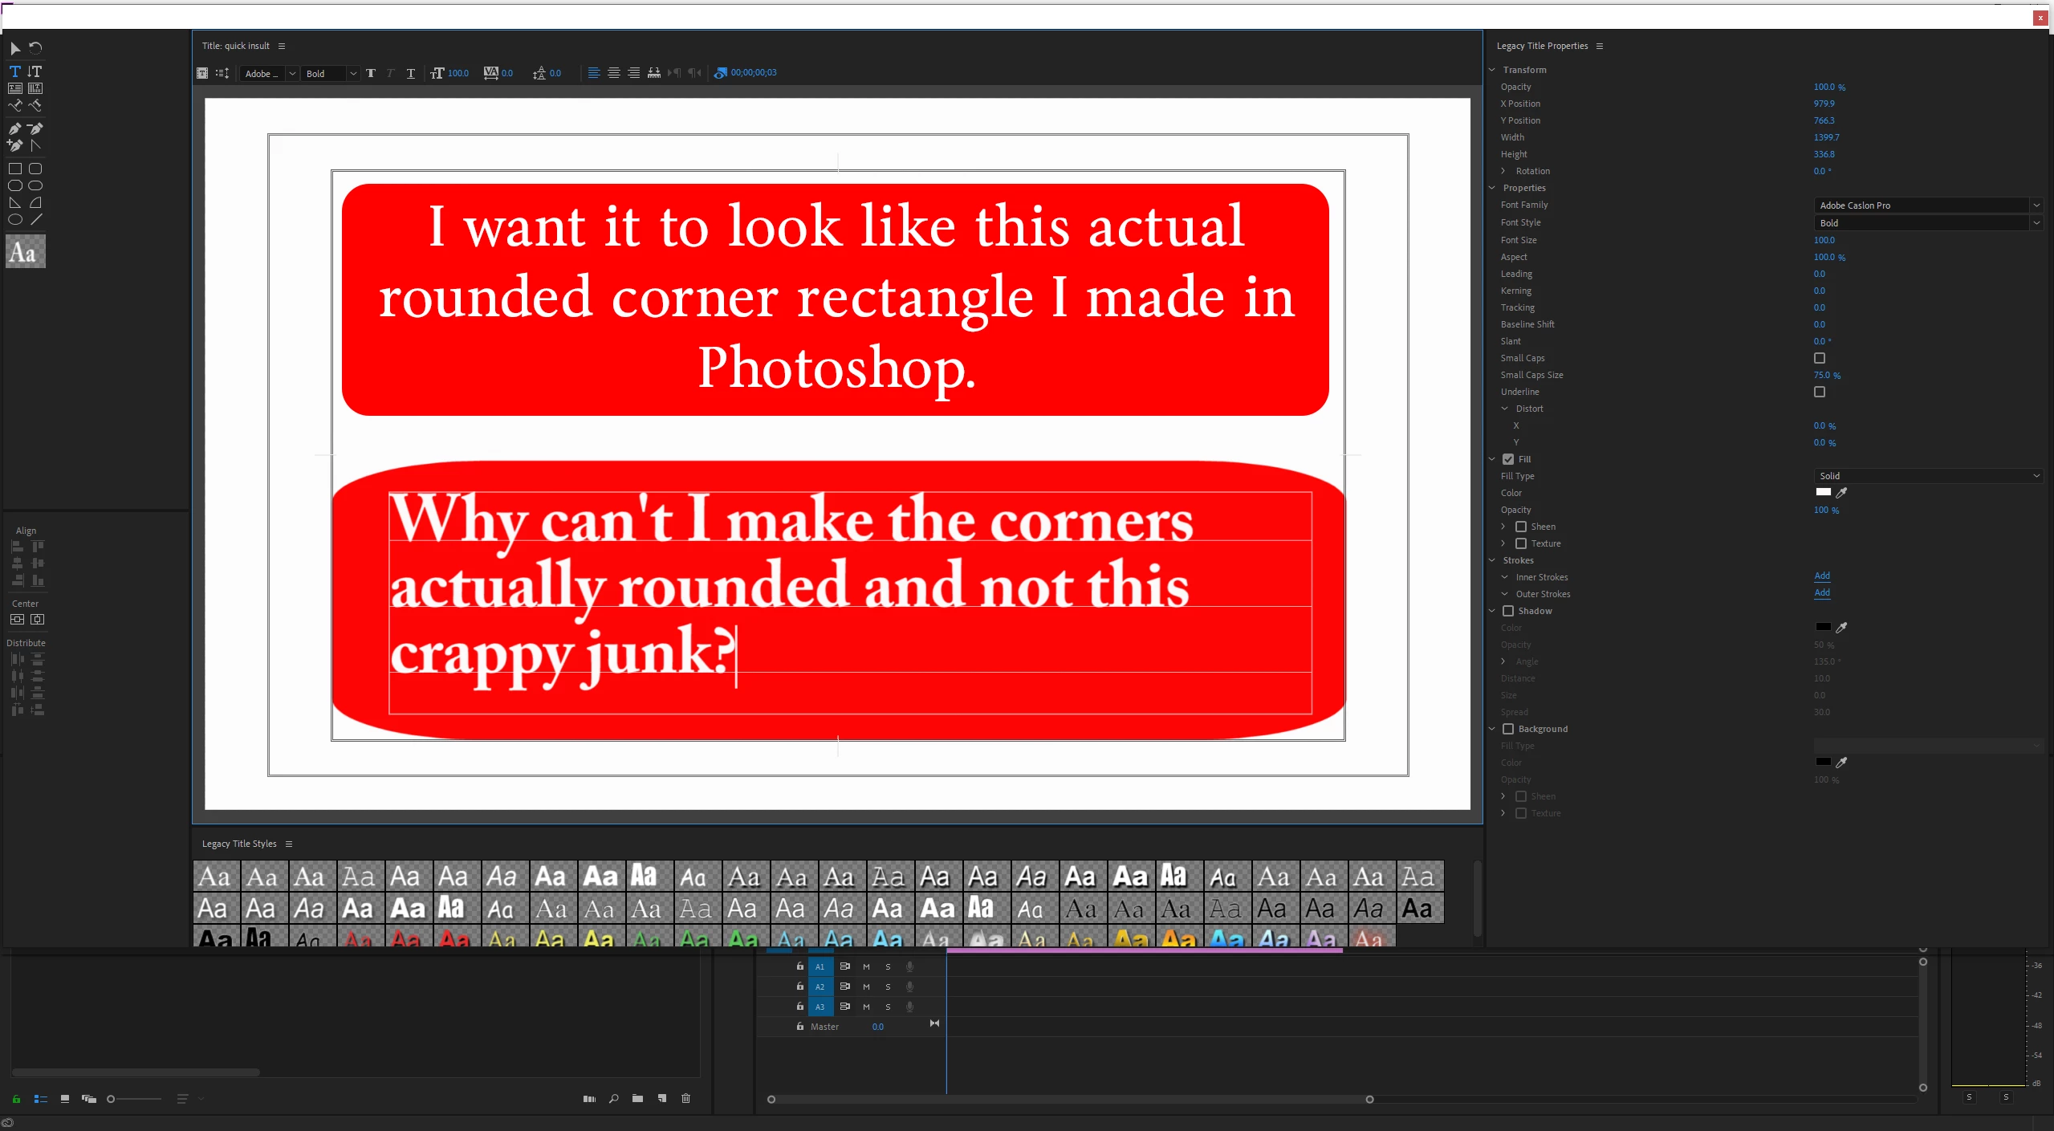The width and height of the screenshot is (2054, 1131).
Task: Add an Inner Stroke
Action: [1822, 576]
